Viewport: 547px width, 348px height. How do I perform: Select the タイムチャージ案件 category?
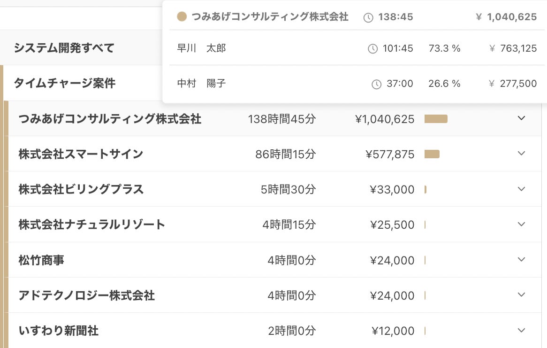(x=64, y=84)
